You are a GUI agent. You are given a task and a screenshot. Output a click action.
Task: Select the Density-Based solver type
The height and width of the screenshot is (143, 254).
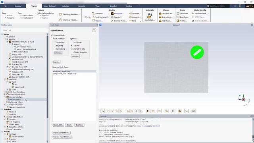21,18
